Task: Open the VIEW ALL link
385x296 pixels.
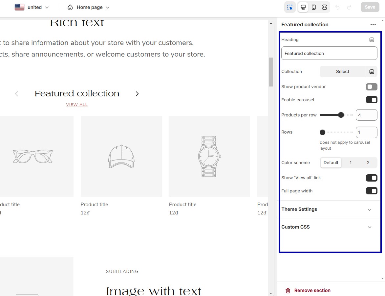Action: point(77,105)
